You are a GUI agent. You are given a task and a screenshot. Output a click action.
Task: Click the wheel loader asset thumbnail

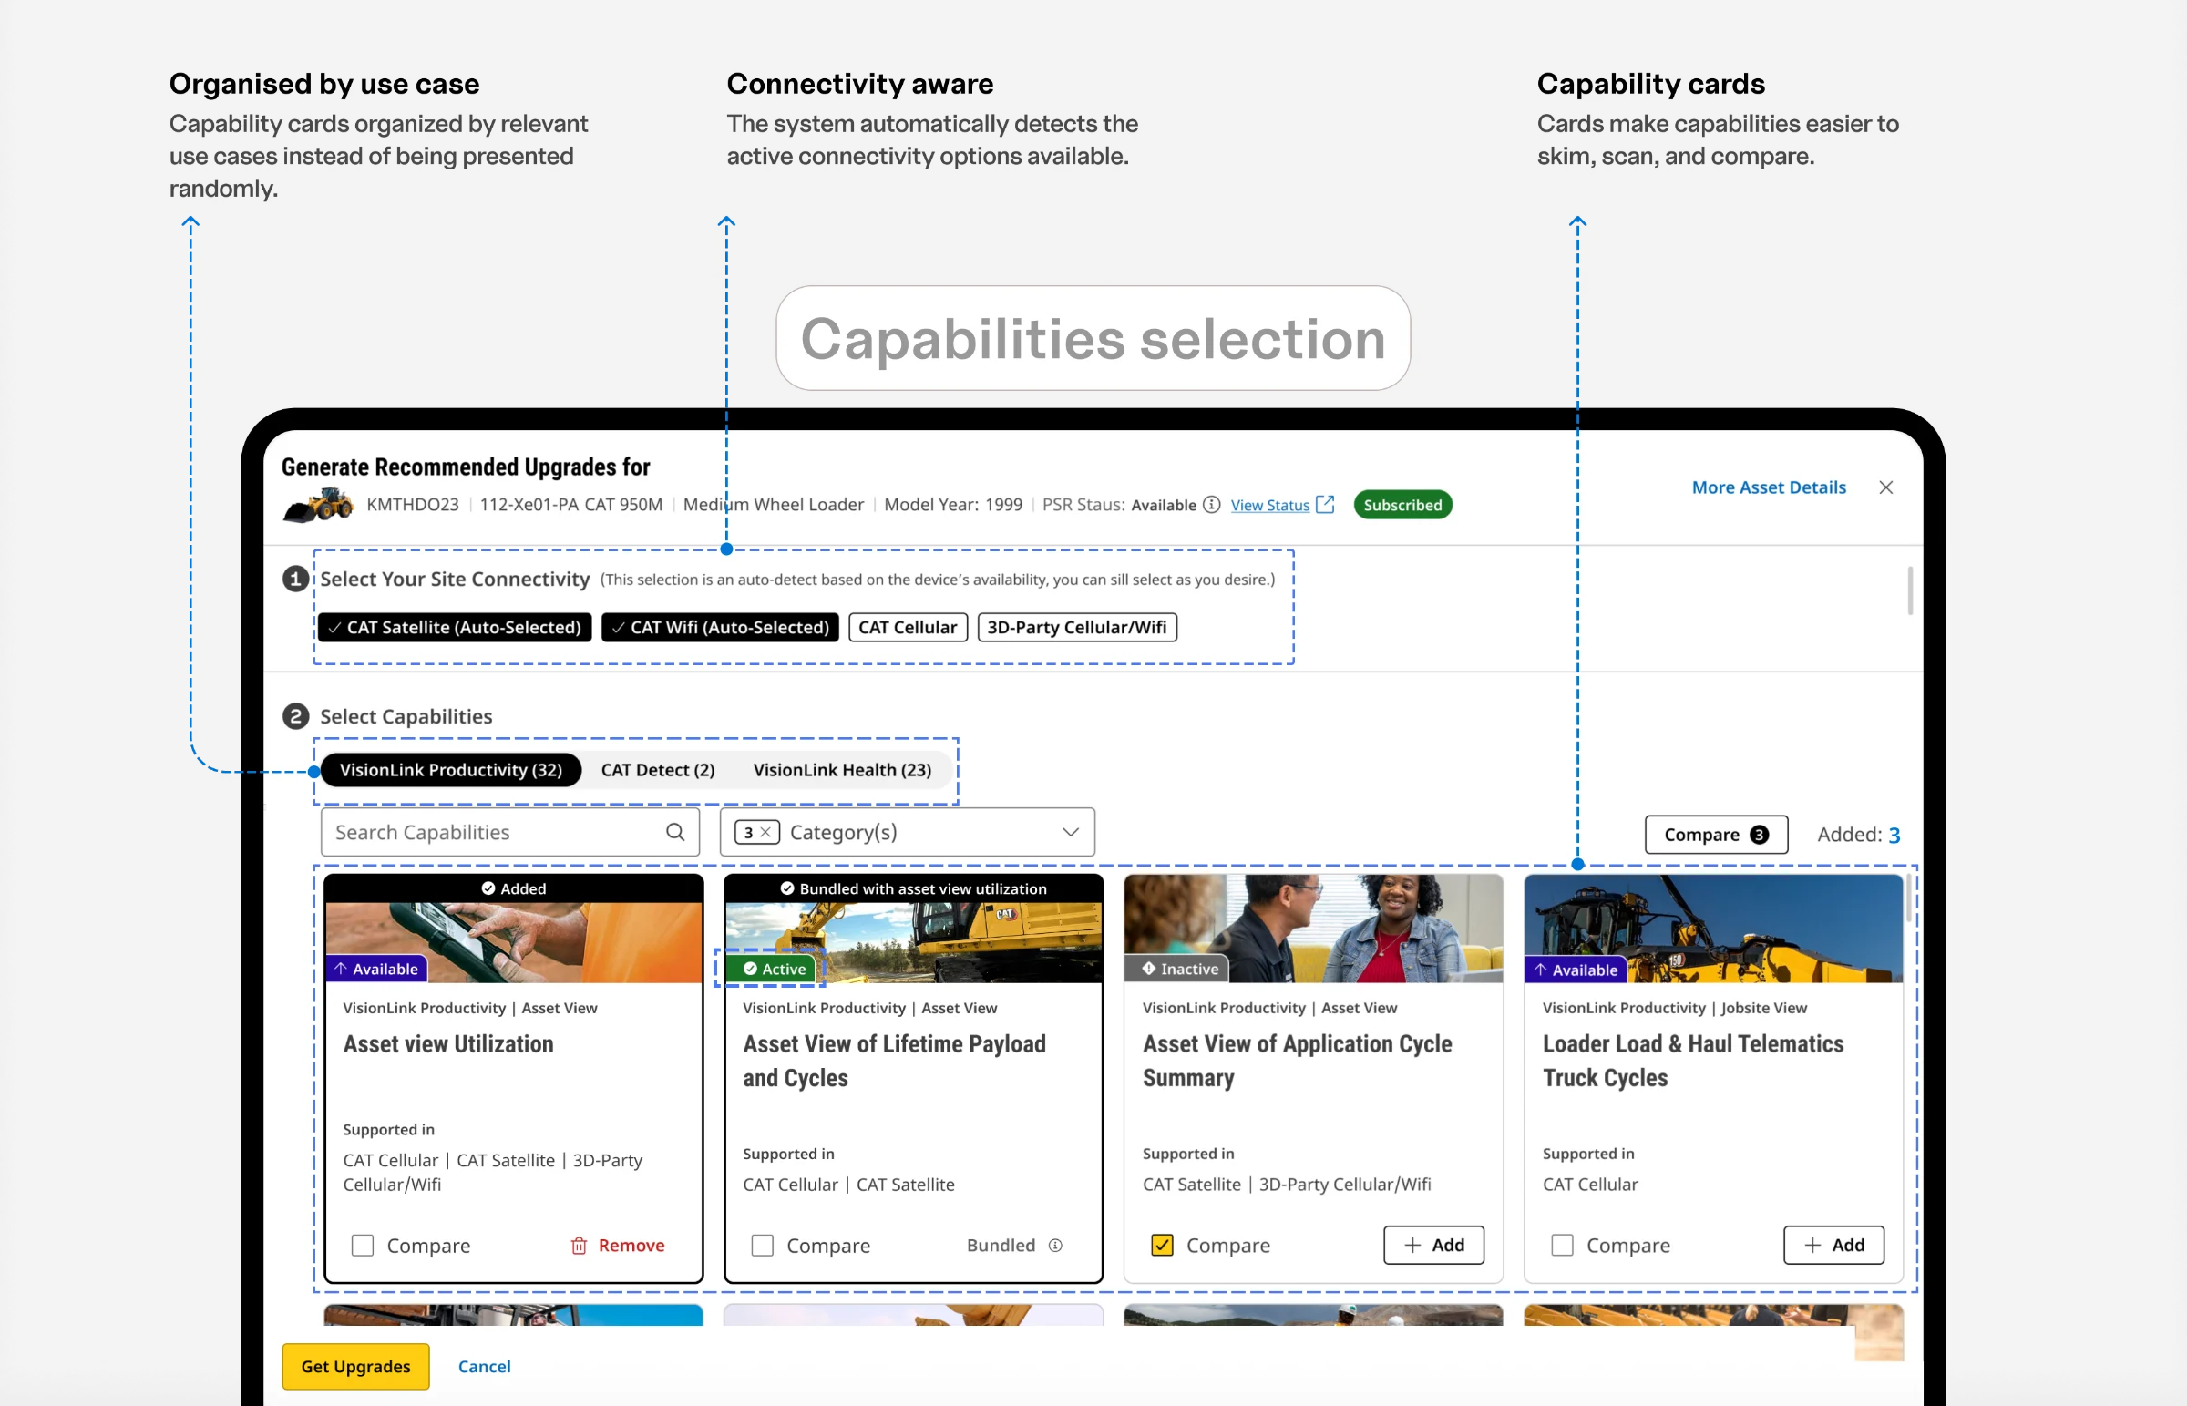click(318, 505)
